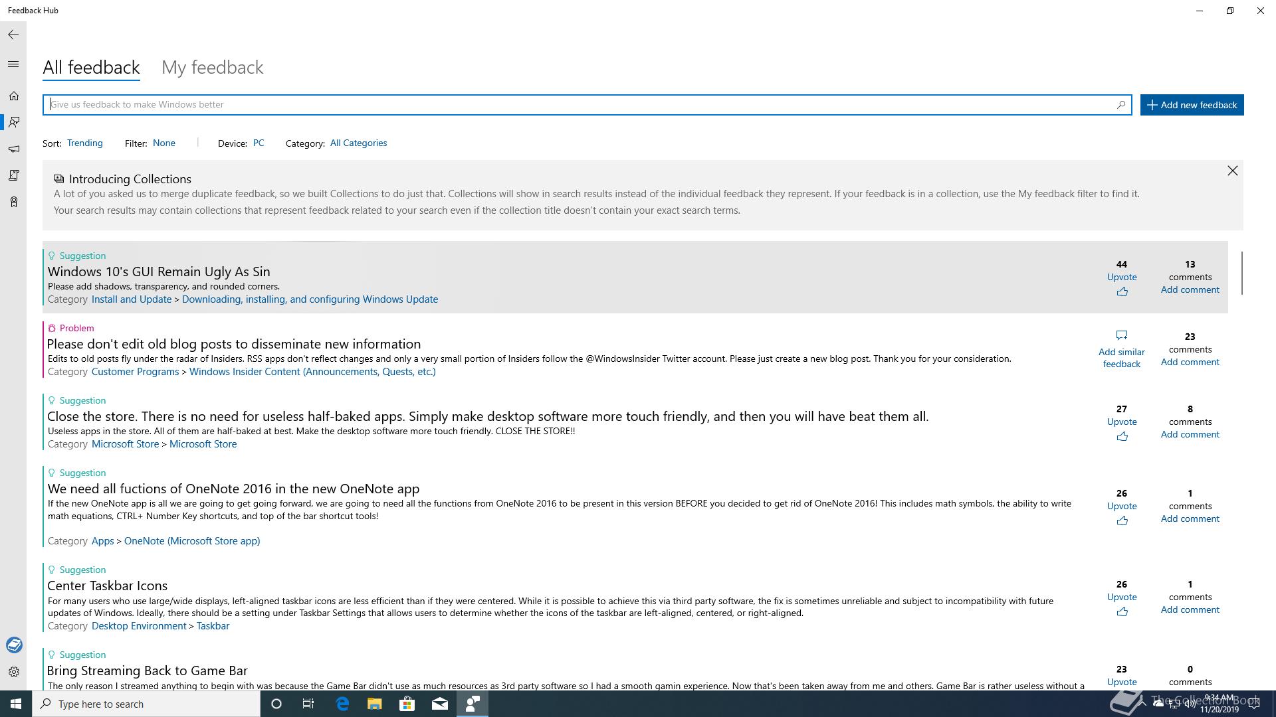This screenshot has height=717, width=1276.
Task: Open Feedback Hub settings gear
Action: (14, 672)
